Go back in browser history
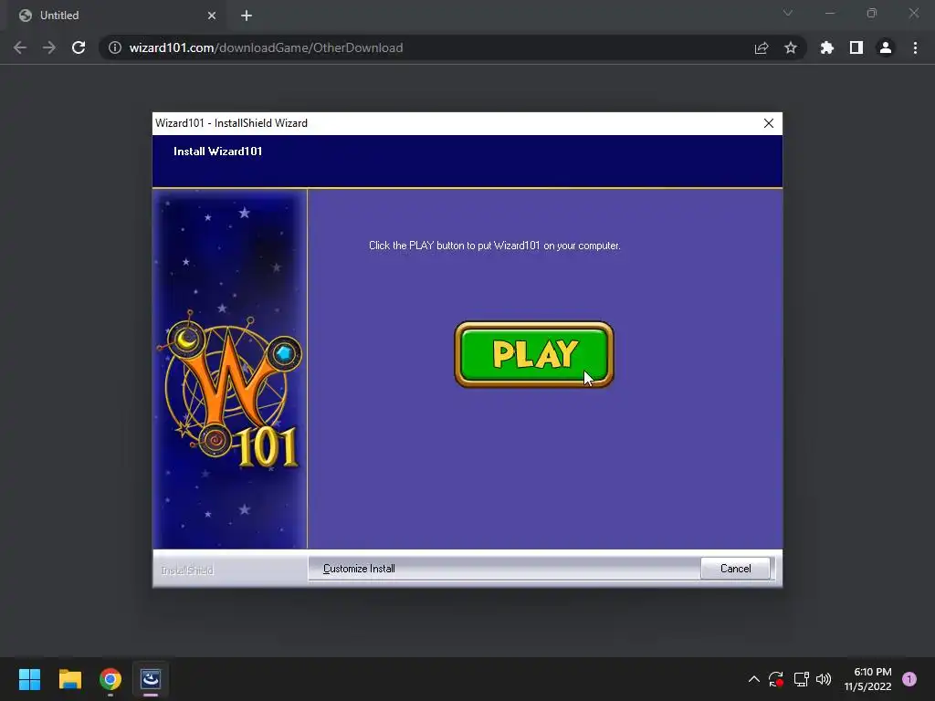935x701 pixels. pos(20,47)
